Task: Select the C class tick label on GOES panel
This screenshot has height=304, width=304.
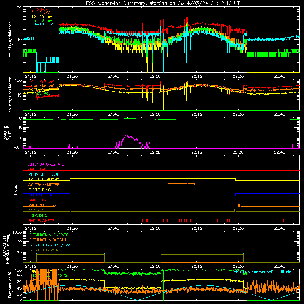Action: click(21, 119)
